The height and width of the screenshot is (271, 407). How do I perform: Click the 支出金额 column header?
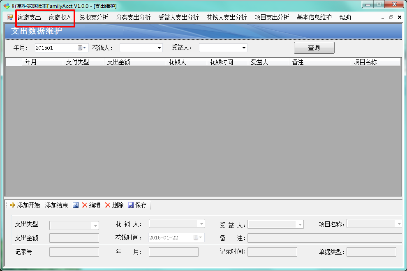[135, 62]
